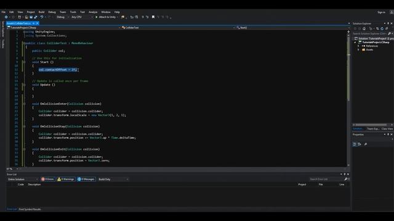This screenshot has width=394, height=221.
Task: Open the Toolbox side tab
Action: coord(3,44)
